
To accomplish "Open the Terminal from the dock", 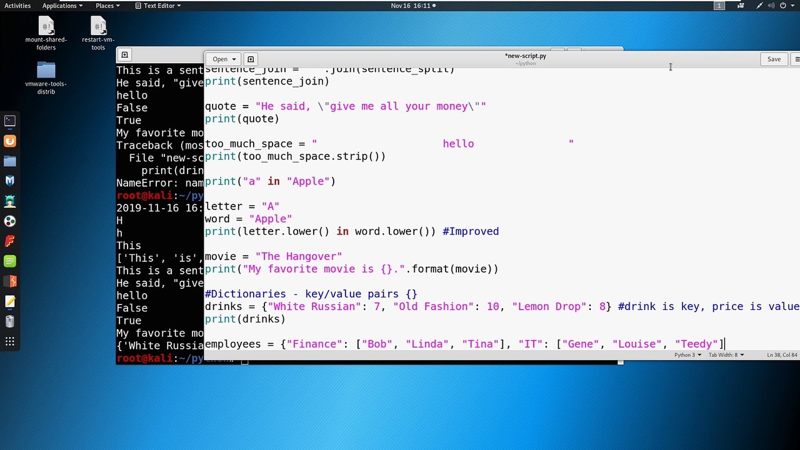I will click(9, 121).
